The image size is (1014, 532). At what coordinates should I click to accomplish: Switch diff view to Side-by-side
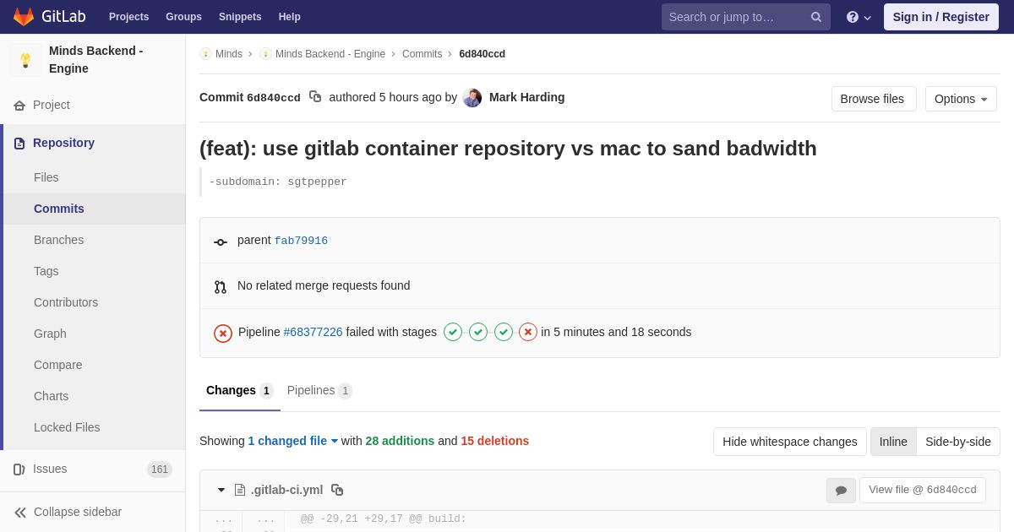click(957, 442)
